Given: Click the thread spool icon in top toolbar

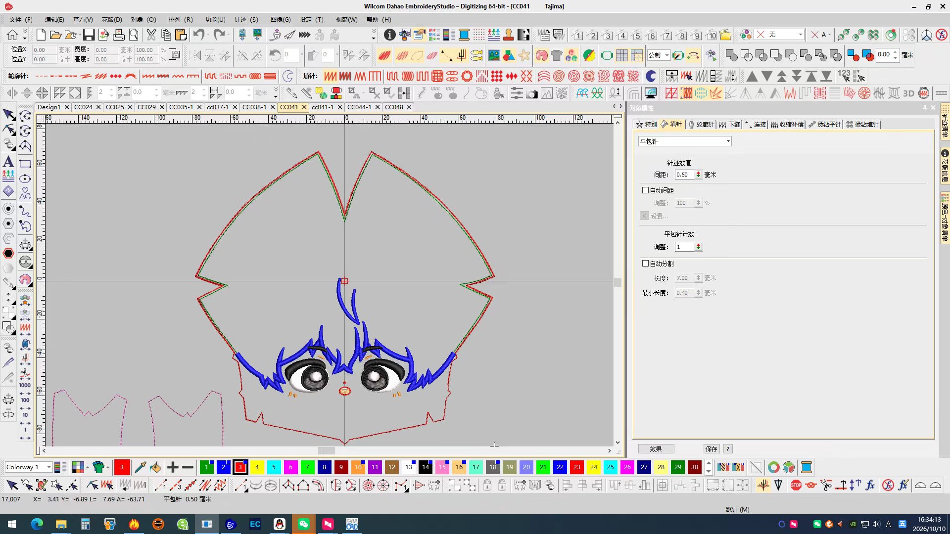Looking at the screenshot, I should [x=464, y=35].
